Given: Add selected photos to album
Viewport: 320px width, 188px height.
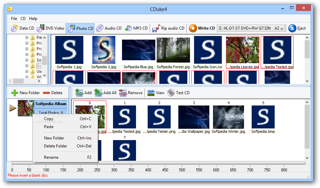Looking at the screenshot, I should (x=83, y=93).
